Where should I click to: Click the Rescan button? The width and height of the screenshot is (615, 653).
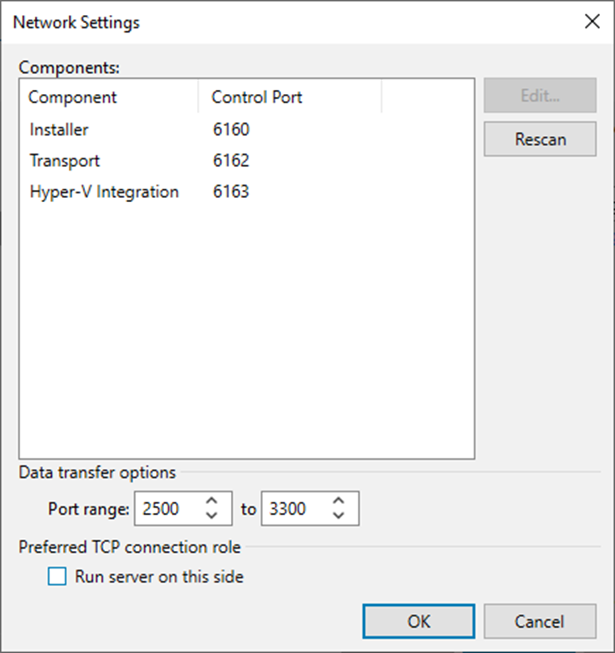(x=539, y=139)
